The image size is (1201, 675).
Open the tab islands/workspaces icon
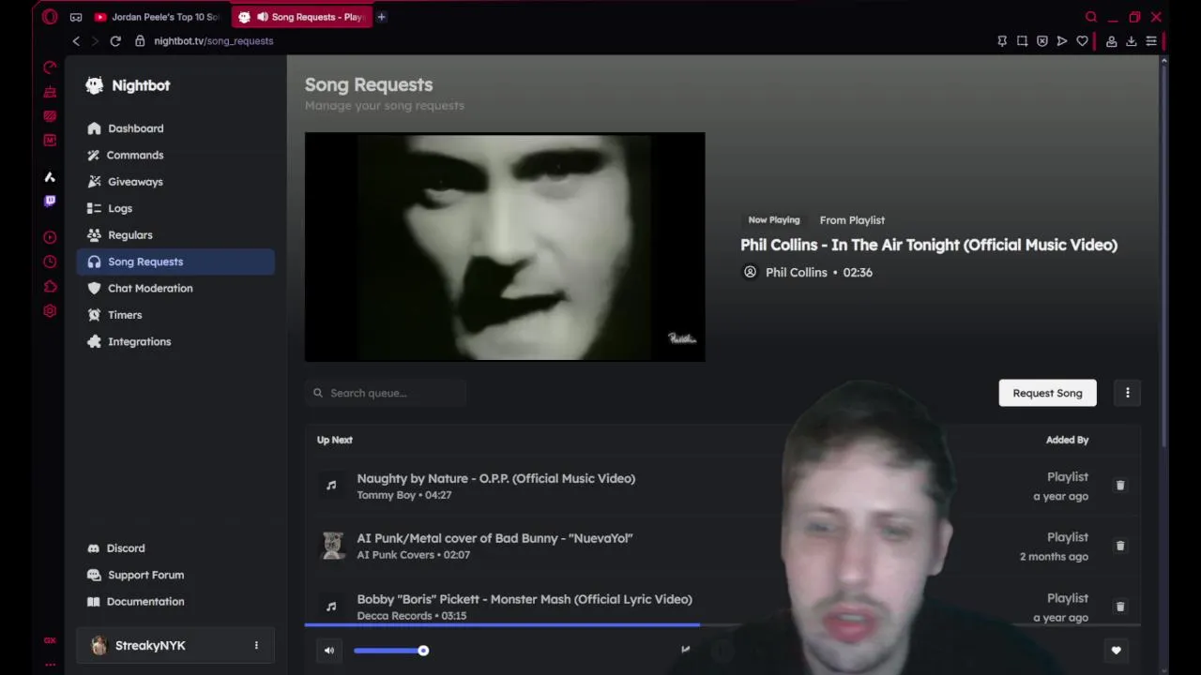click(76, 17)
